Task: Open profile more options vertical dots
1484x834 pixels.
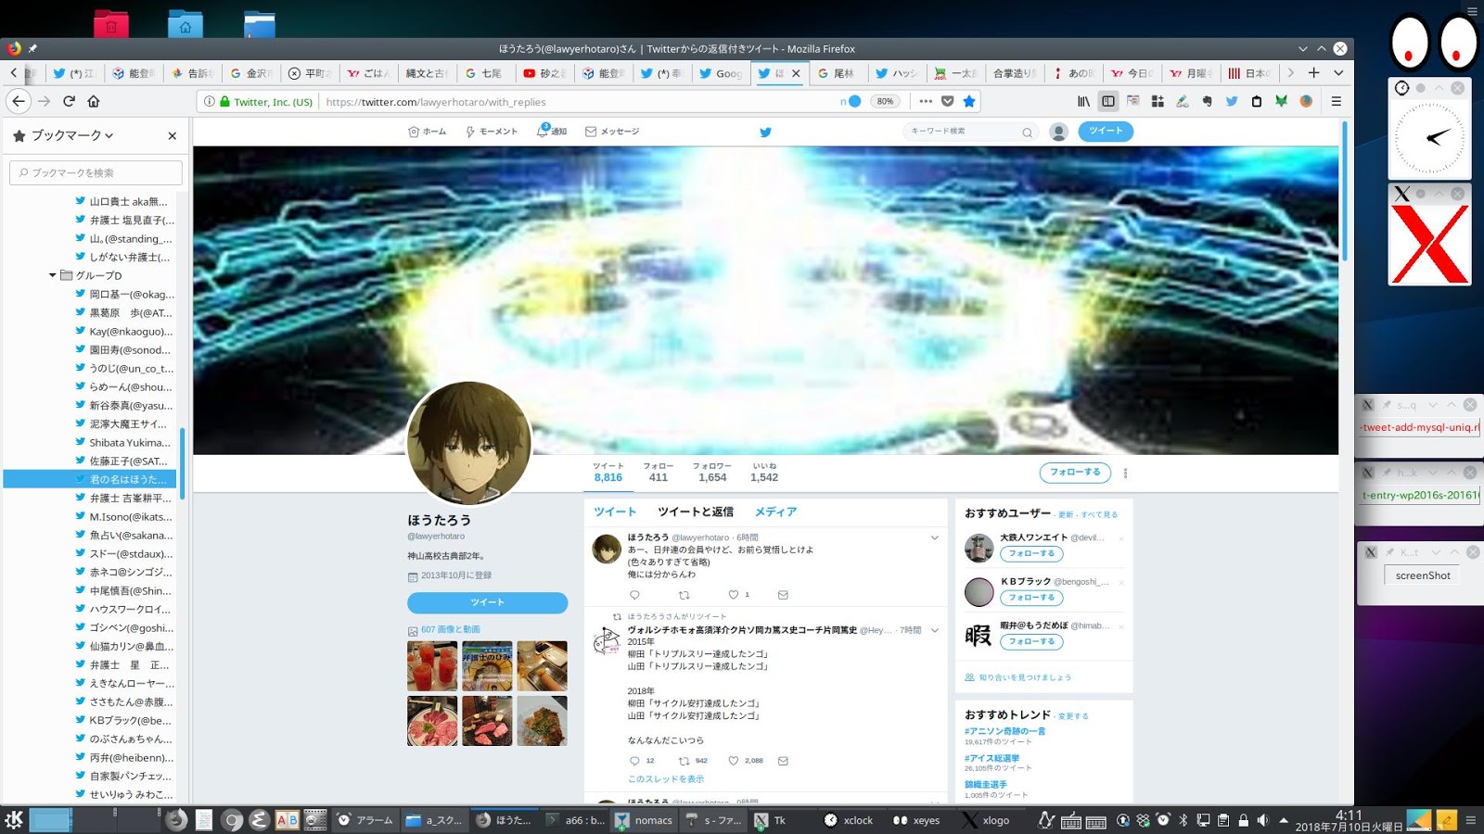Action: (1125, 473)
